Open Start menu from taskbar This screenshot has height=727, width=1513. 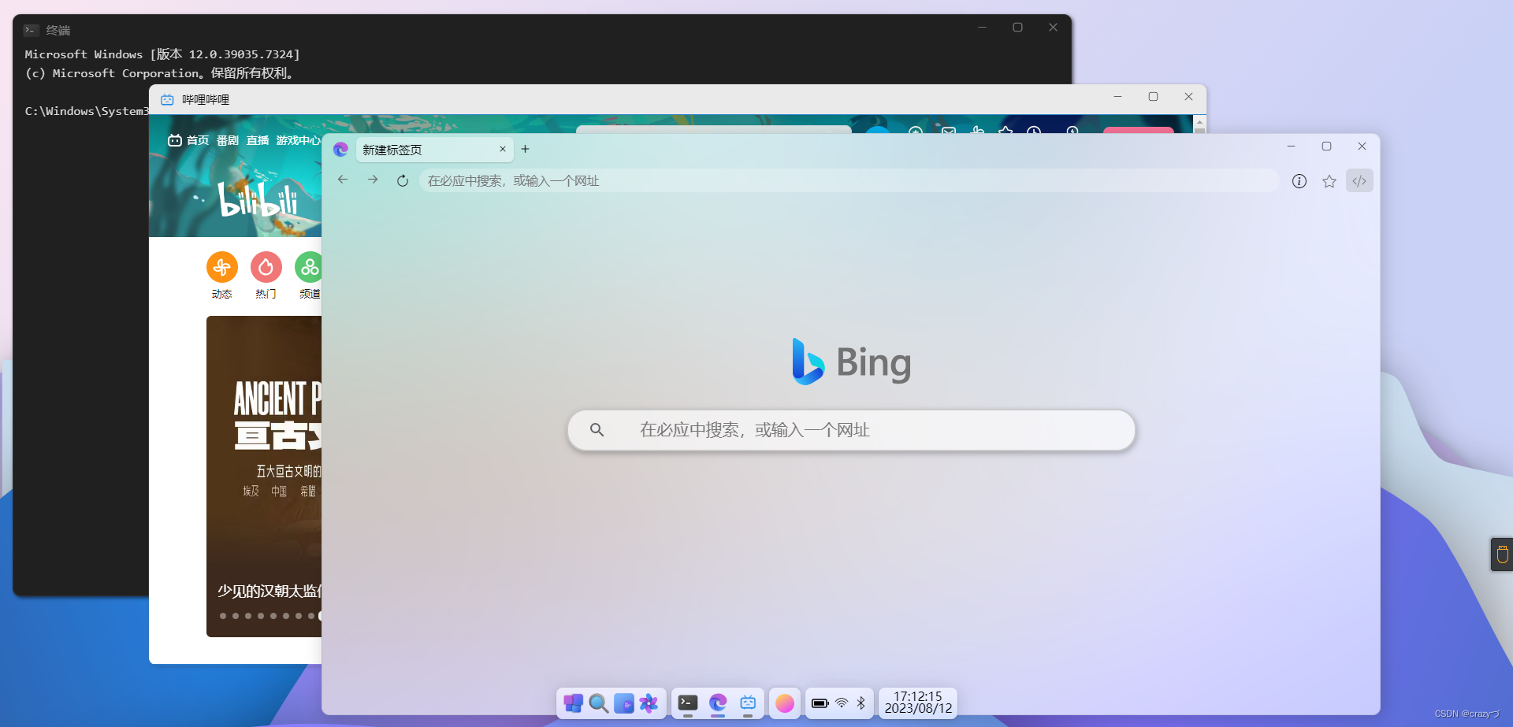click(x=573, y=703)
